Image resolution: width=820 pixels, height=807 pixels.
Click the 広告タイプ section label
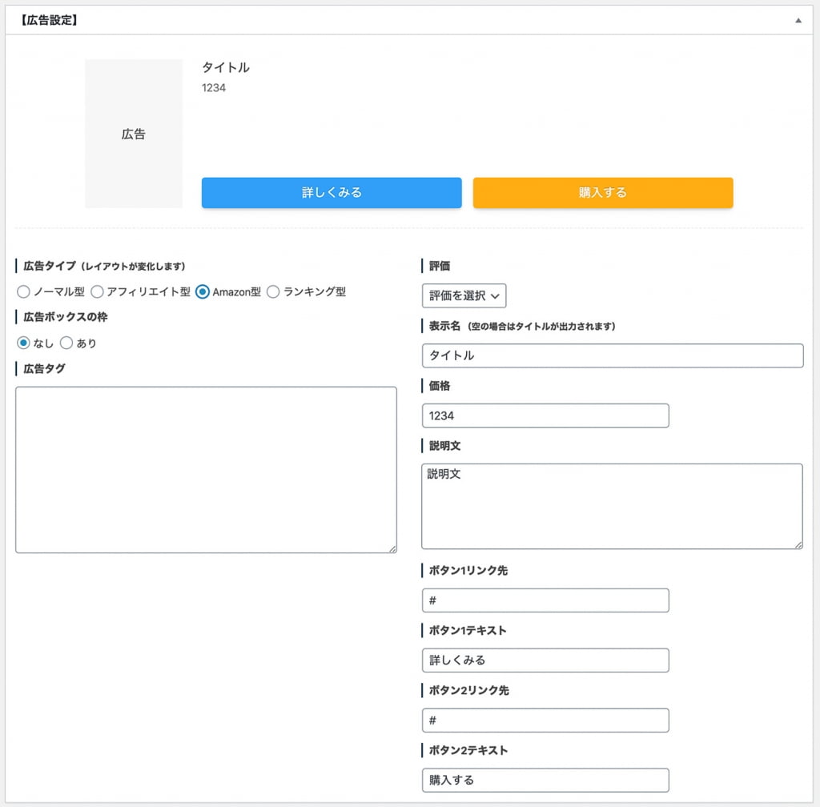[x=50, y=266]
